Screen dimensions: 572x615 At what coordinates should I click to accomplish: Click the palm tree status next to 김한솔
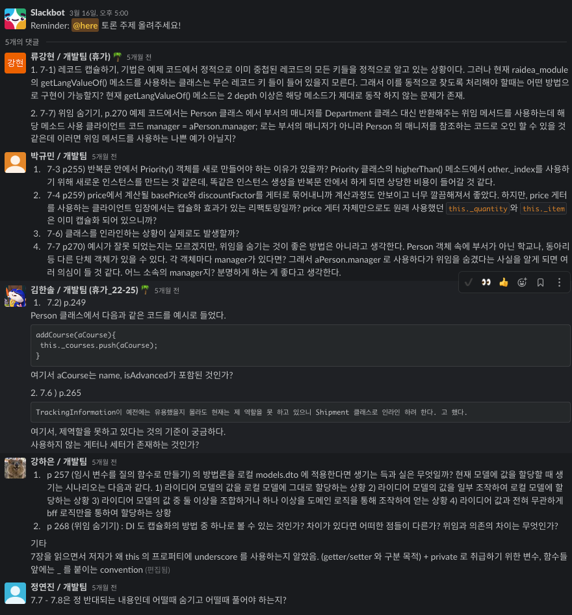click(145, 290)
